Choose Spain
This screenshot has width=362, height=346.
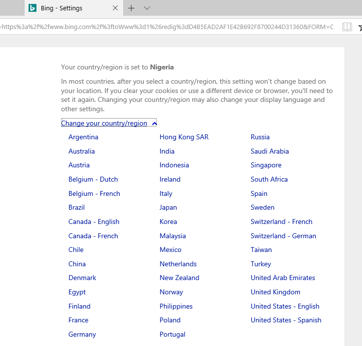pyautogui.click(x=259, y=194)
